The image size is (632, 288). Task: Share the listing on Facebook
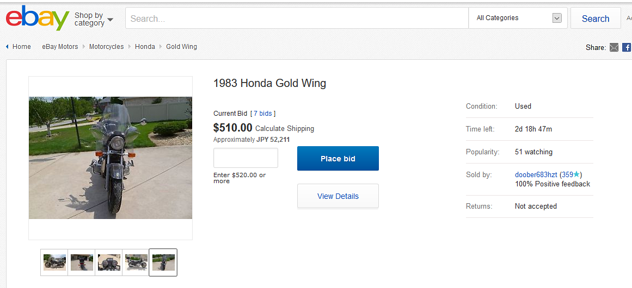coord(627,47)
